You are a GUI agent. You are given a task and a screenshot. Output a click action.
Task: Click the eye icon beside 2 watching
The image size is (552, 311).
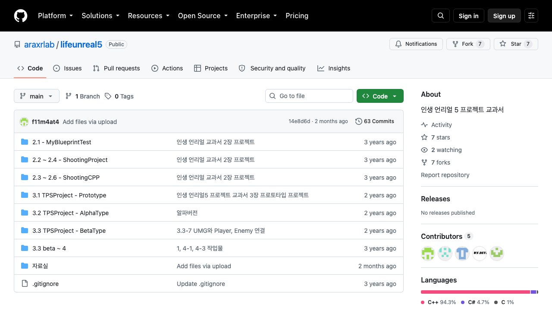[x=424, y=150]
